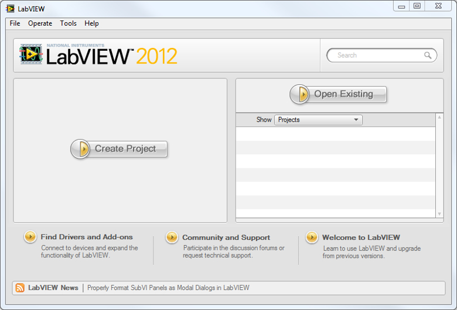Open the Welcome to LabVIEW link
457x310 pixels.
(361, 237)
